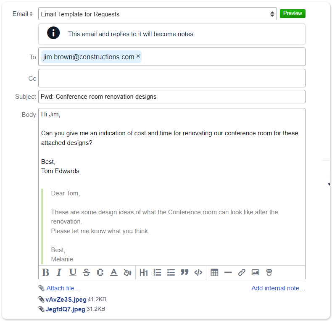Screen dimensions: 332x321
Task: Click the quoted text 'Dear Tom,'
Action: click(66, 193)
